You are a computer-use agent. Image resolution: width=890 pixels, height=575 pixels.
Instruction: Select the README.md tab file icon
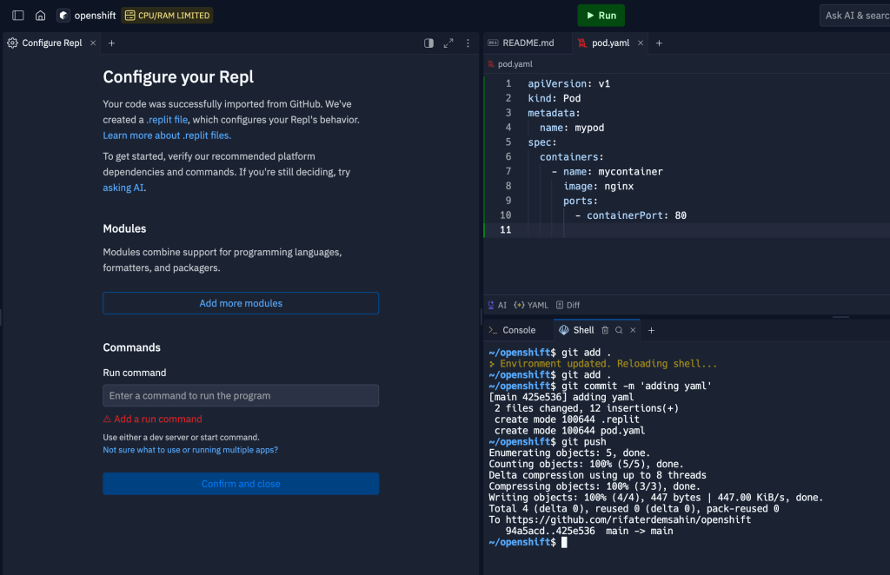tap(494, 43)
